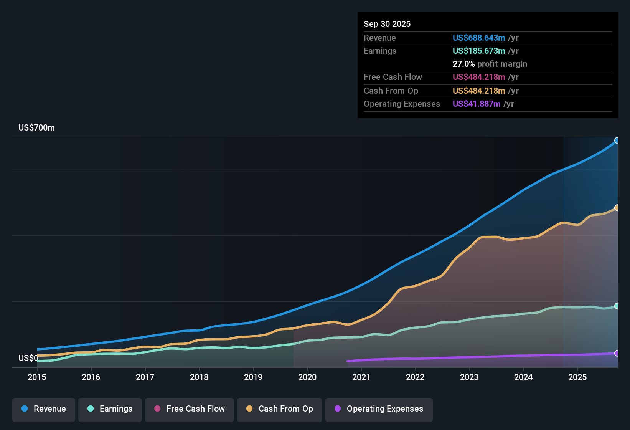Click the teal Earnings legend dot
630x430 pixels.
91,408
